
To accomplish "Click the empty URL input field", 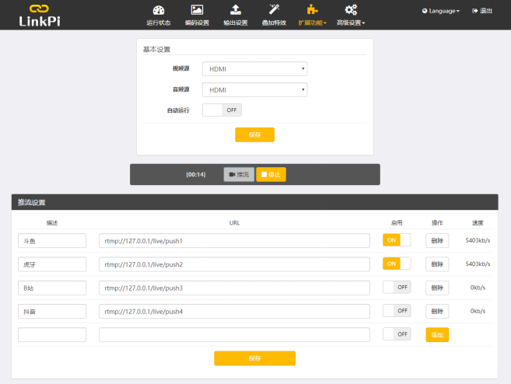I will click(234, 335).
